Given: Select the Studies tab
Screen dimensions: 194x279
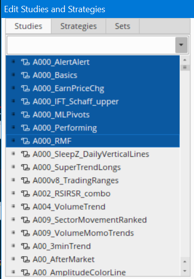Looking at the screenshot, I should point(28,26).
